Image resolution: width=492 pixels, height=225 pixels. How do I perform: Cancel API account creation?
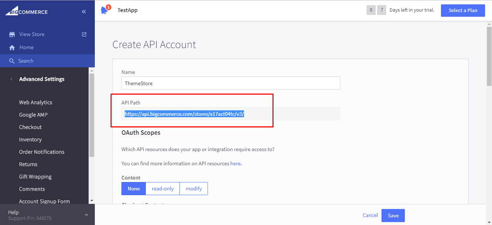pyautogui.click(x=370, y=215)
